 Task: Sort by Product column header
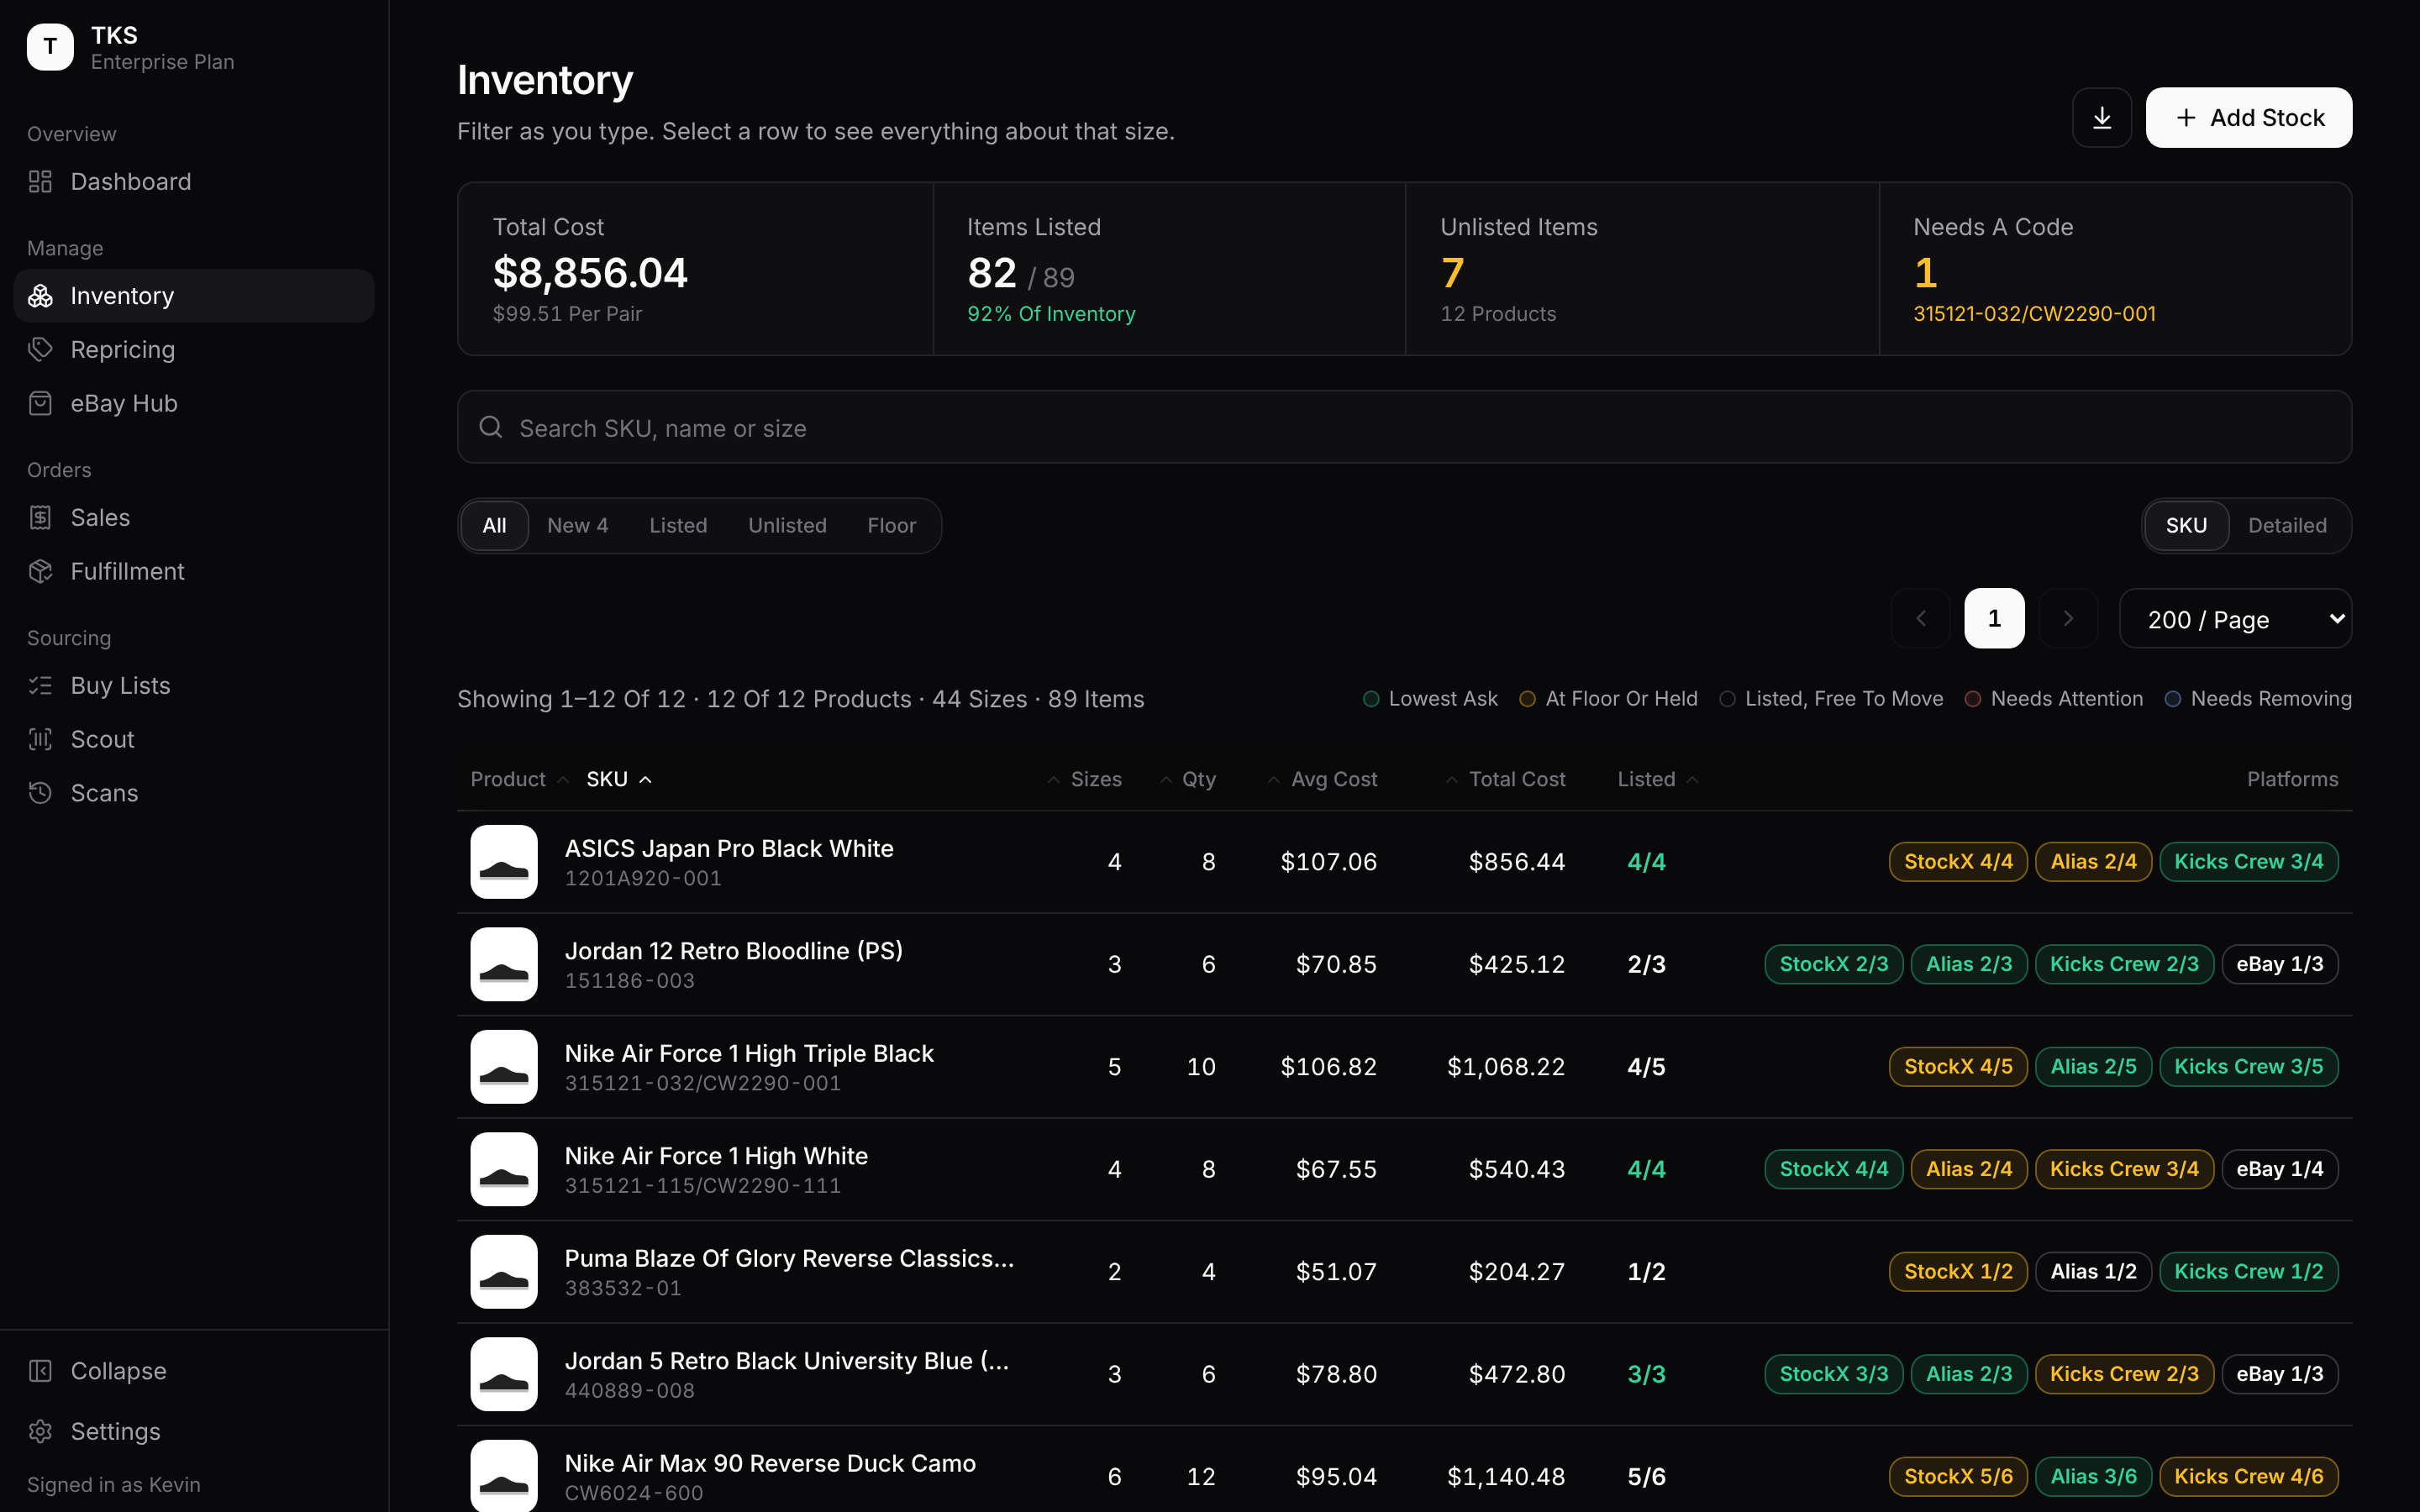click(519, 779)
